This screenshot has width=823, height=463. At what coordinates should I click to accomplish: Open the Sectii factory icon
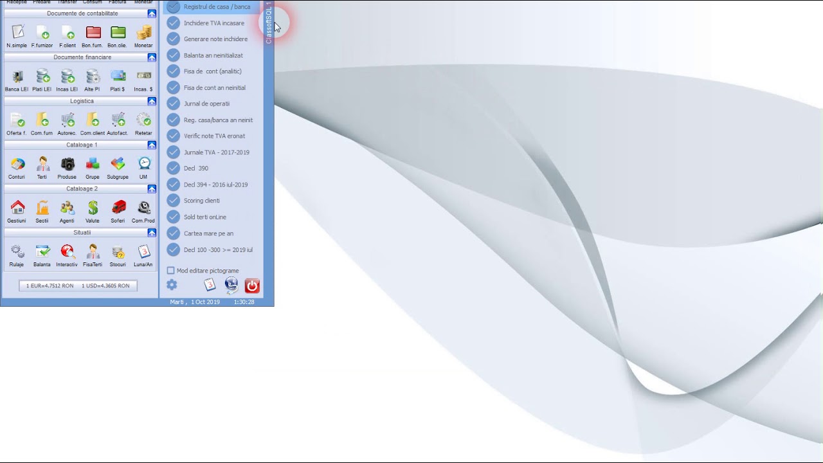(x=42, y=207)
